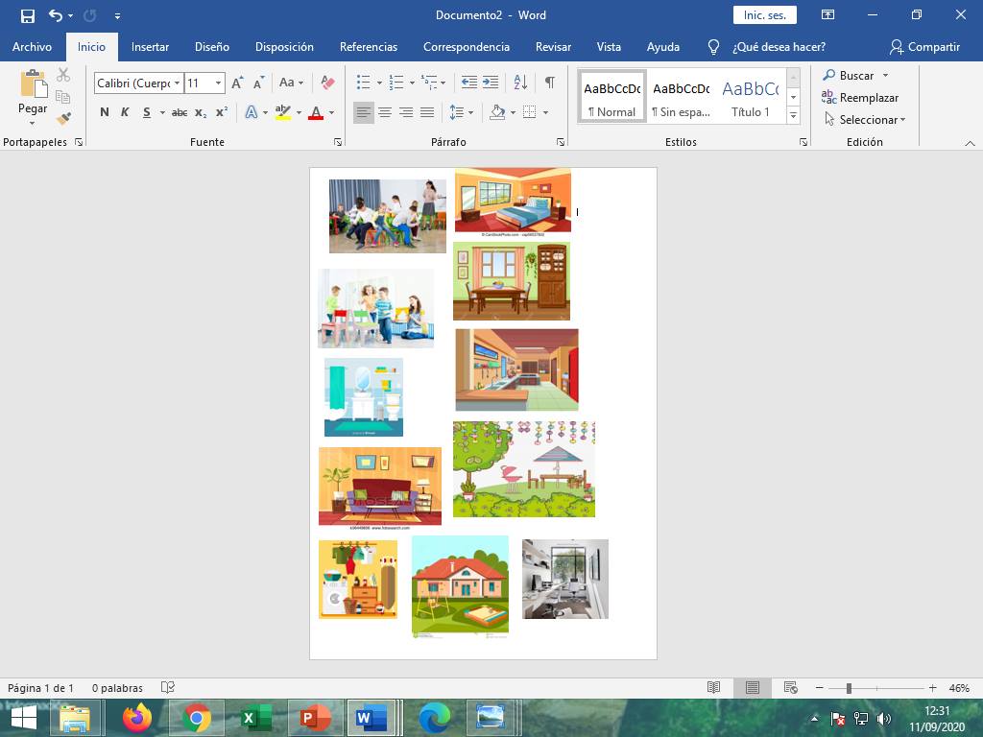Viewport: 983px width, 737px height.
Task: Click the zoom slider in status bar
Action: point(849,688)
